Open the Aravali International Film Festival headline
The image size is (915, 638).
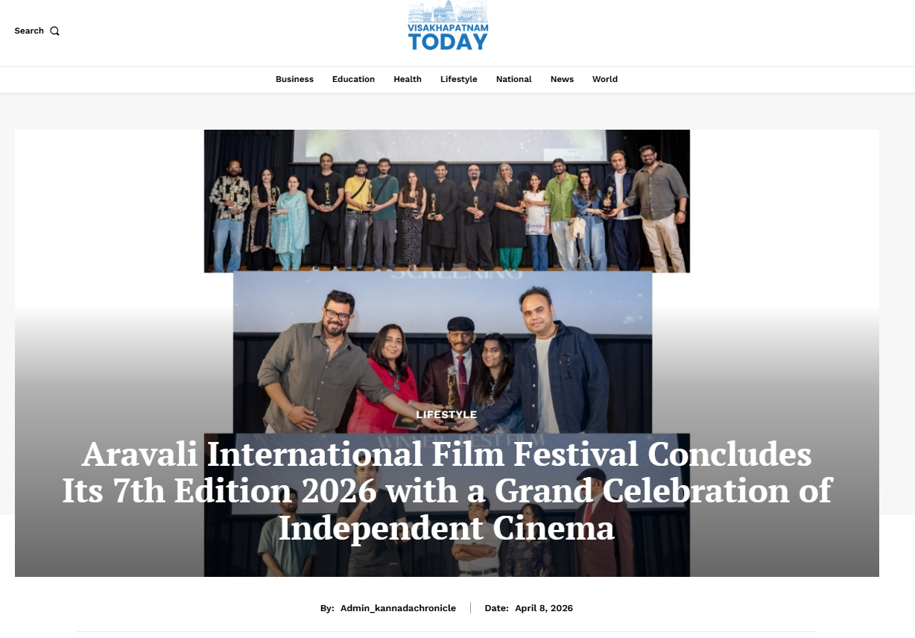447,491
